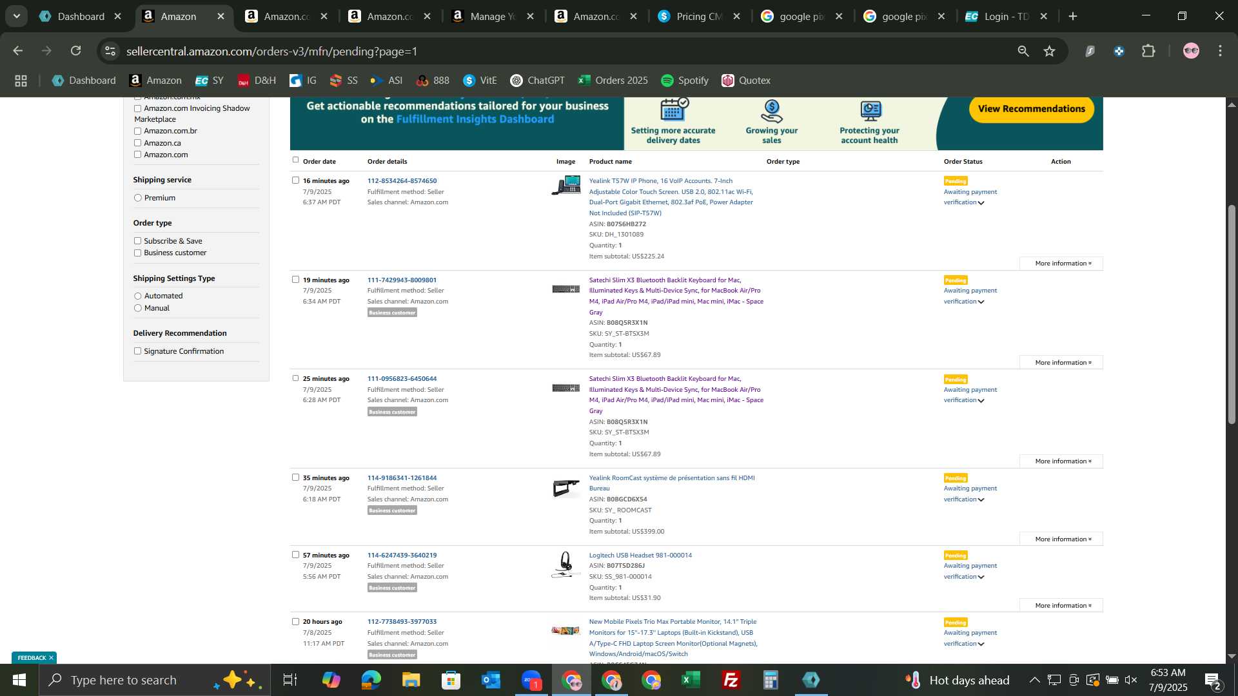Viewport: 1238px width, 696px height.
Task: Open the 888 bookmark
Action: pos(433,81)
